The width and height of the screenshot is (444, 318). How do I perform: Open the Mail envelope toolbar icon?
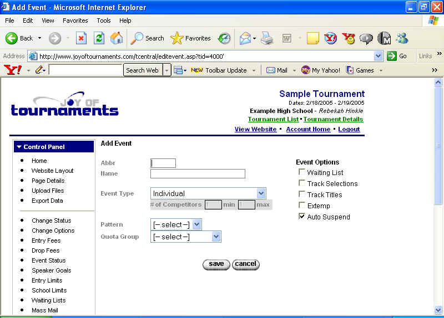point(245,38)
